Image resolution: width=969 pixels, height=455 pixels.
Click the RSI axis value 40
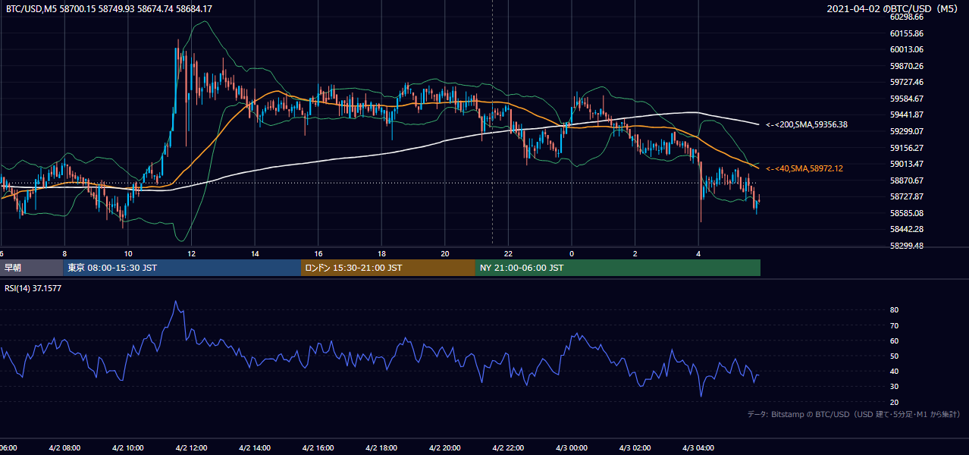click(894, 371)
